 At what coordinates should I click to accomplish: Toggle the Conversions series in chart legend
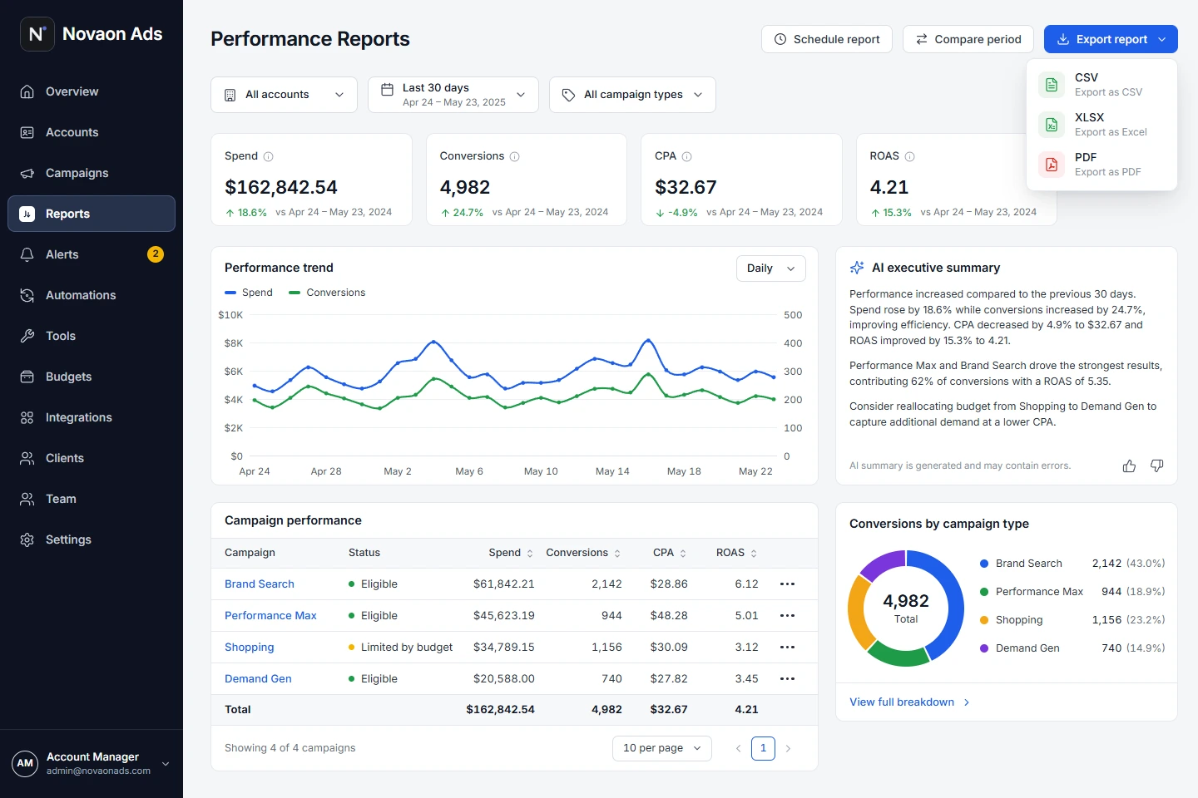click(327, 293)
